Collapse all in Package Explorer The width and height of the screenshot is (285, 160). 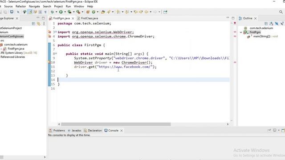pyautogui.click(x=33, y=24)
